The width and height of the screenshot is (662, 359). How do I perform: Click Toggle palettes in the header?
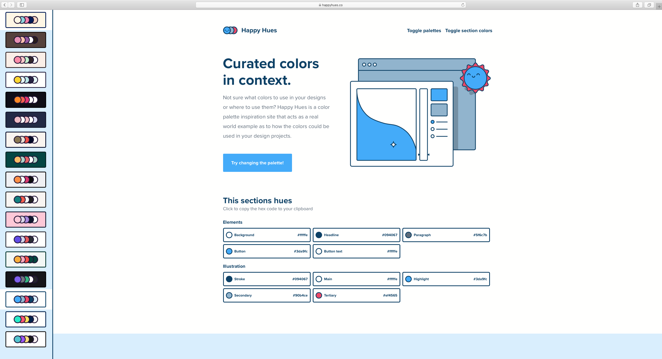tap(424, 30)
